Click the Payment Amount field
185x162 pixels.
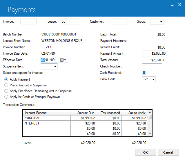(x=154, y=54)
